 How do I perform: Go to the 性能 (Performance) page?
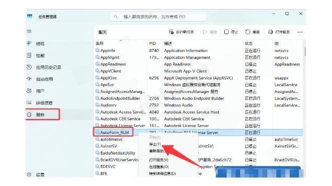pos(40,55)
